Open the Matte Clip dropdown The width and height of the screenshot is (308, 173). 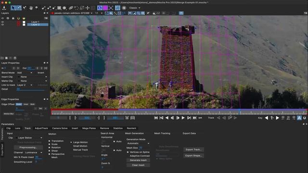tap(32, 81)
